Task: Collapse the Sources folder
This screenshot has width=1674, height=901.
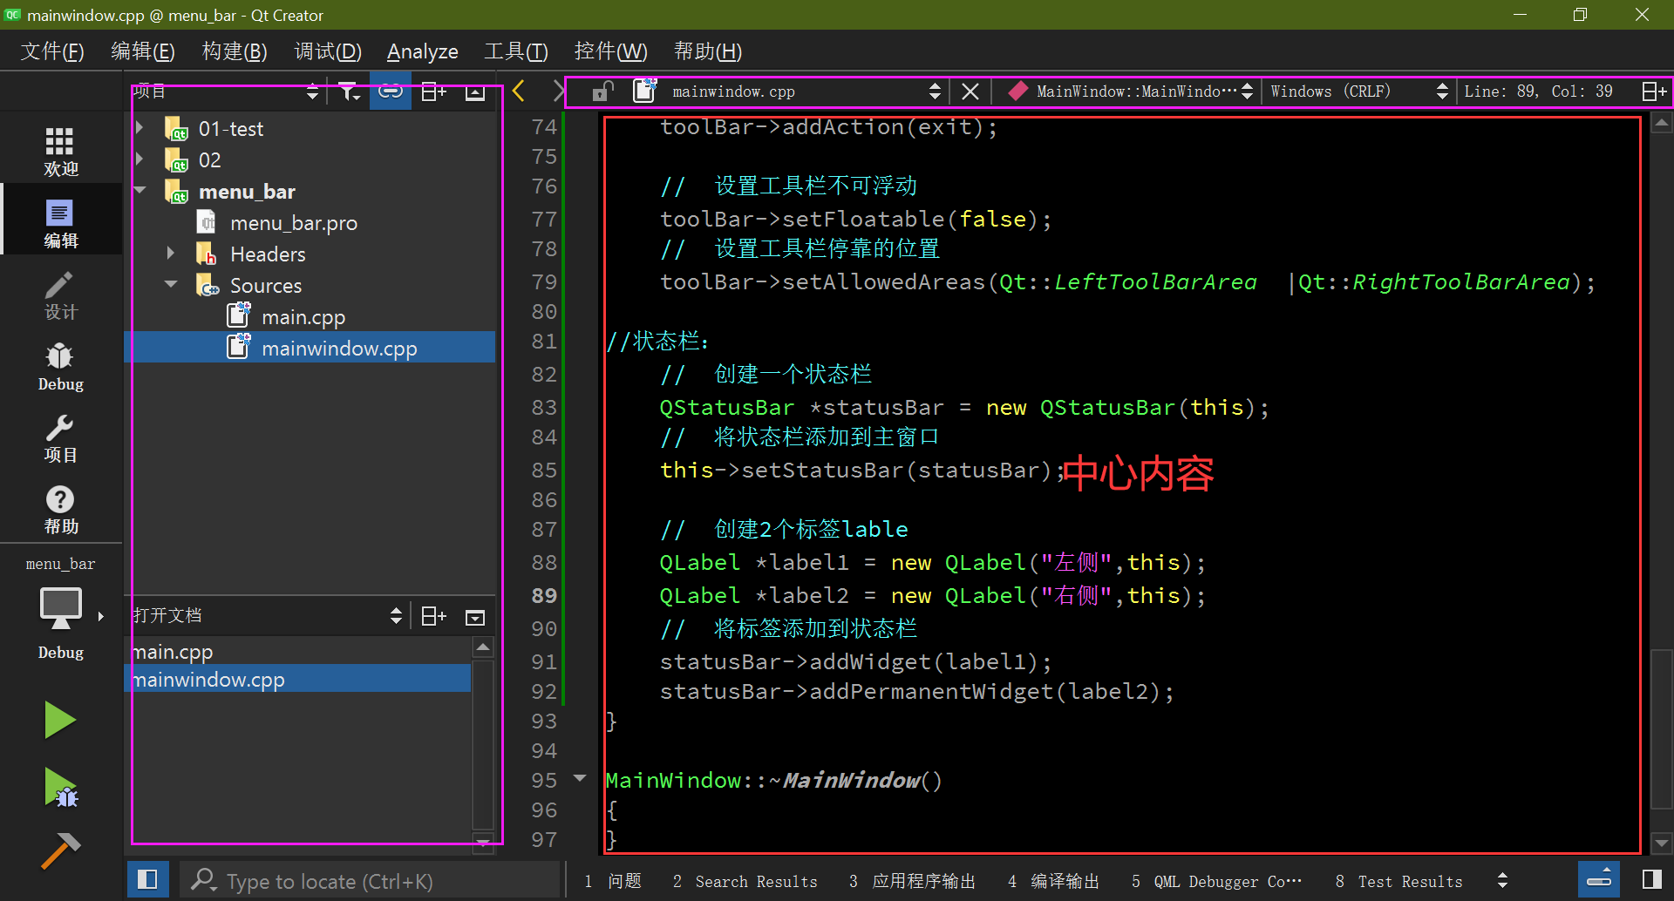Action: tap(171, 285)
